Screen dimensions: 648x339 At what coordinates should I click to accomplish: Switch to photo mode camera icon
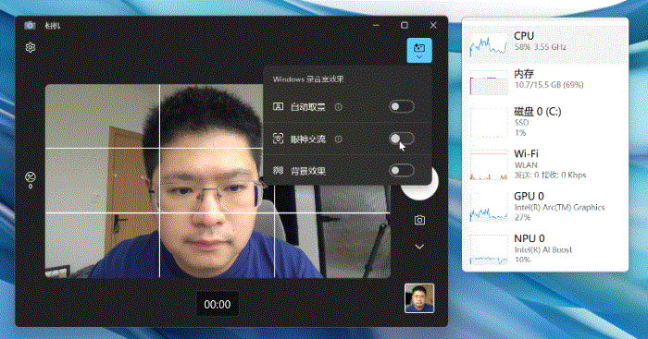419,220
